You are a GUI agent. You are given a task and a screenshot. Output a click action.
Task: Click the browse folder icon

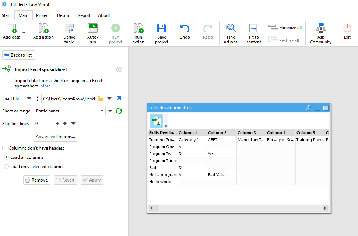click(x=101, y=99)
